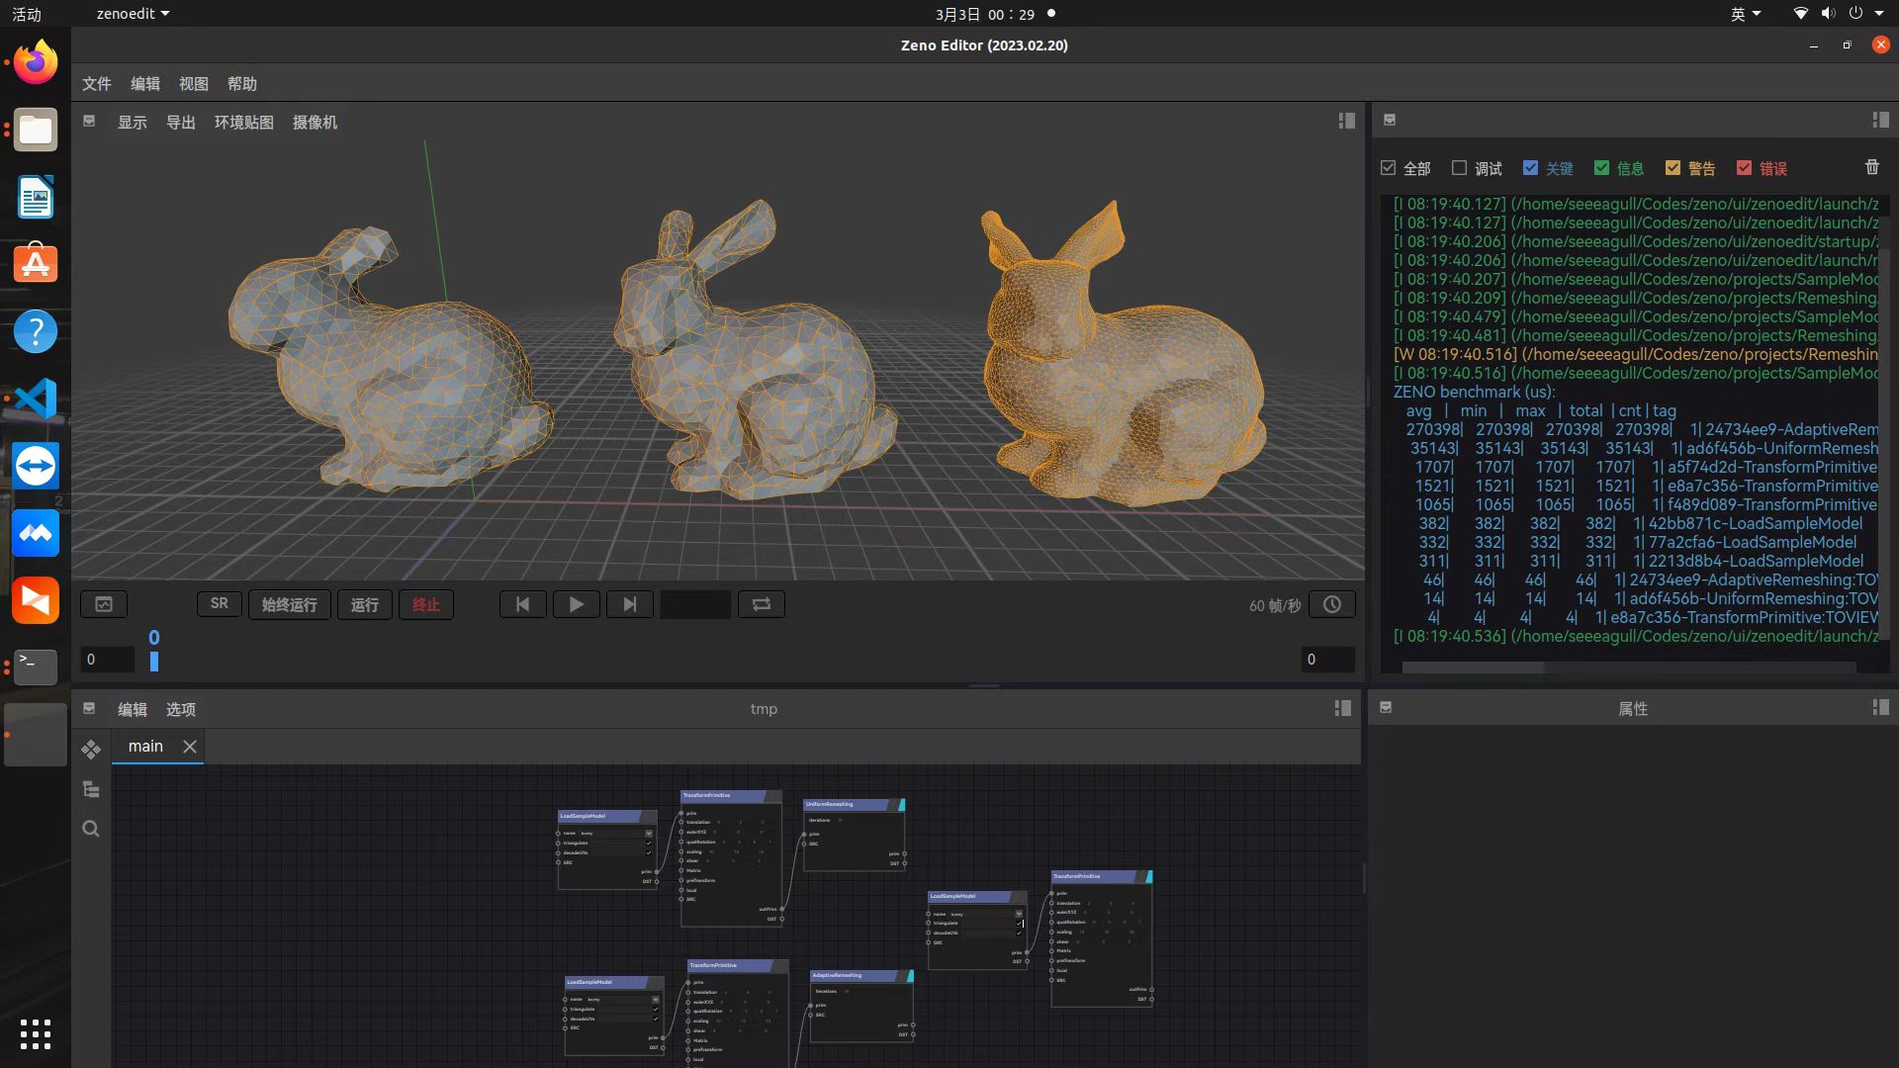This screenshot has width=1899, height=1068.
Task: Open Terminal from the dock
Action: pos(36,667)
